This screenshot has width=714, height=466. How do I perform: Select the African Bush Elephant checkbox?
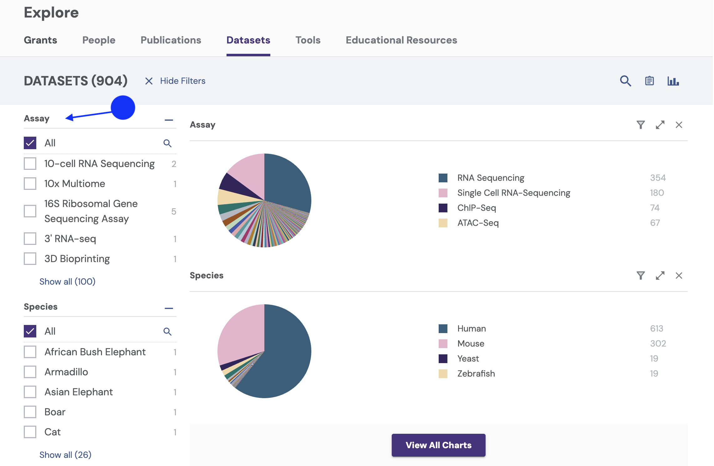pos(30,352)
